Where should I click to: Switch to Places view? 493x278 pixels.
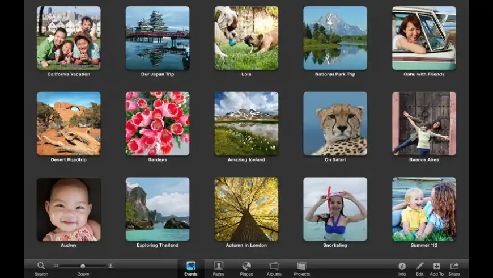246,266
